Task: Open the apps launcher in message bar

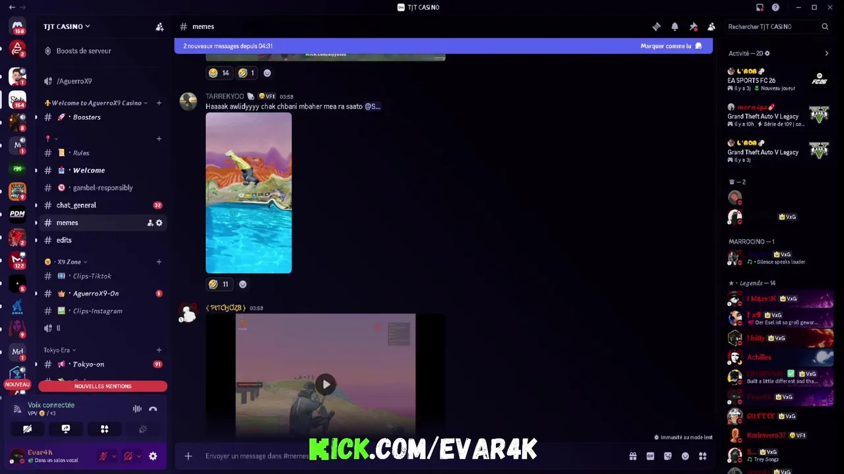Action: tap(703, 456)
